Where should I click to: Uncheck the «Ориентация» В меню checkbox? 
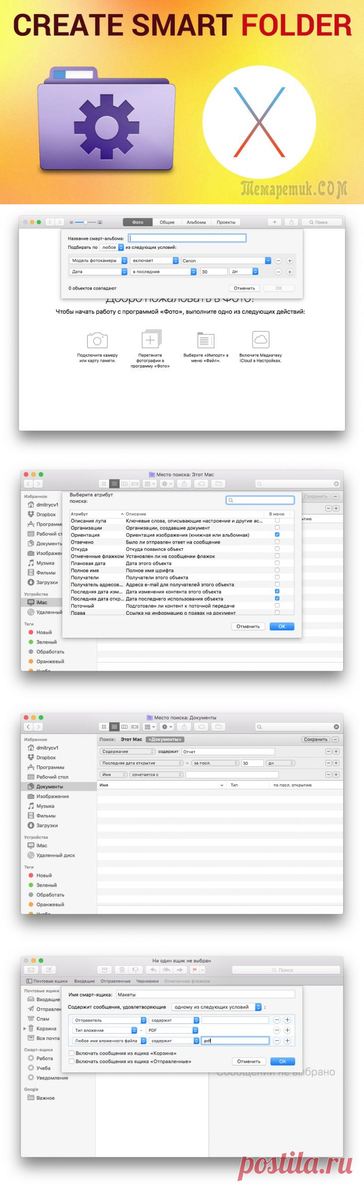277,535
